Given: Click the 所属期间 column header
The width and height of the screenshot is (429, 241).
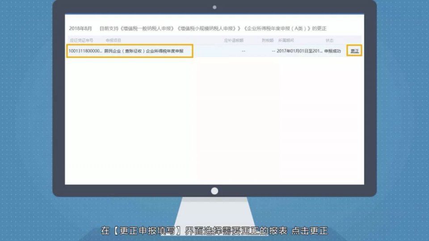Looking at the screenshot, I should pyautogui.click(x=286, y=41).
